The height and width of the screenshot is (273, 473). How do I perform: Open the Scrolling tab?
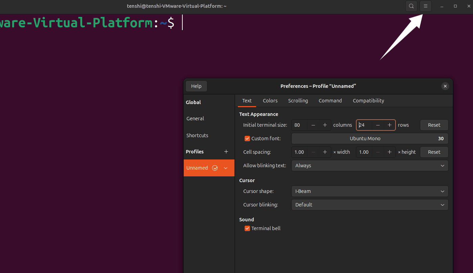pyautogui.click(x=298, y=101)
